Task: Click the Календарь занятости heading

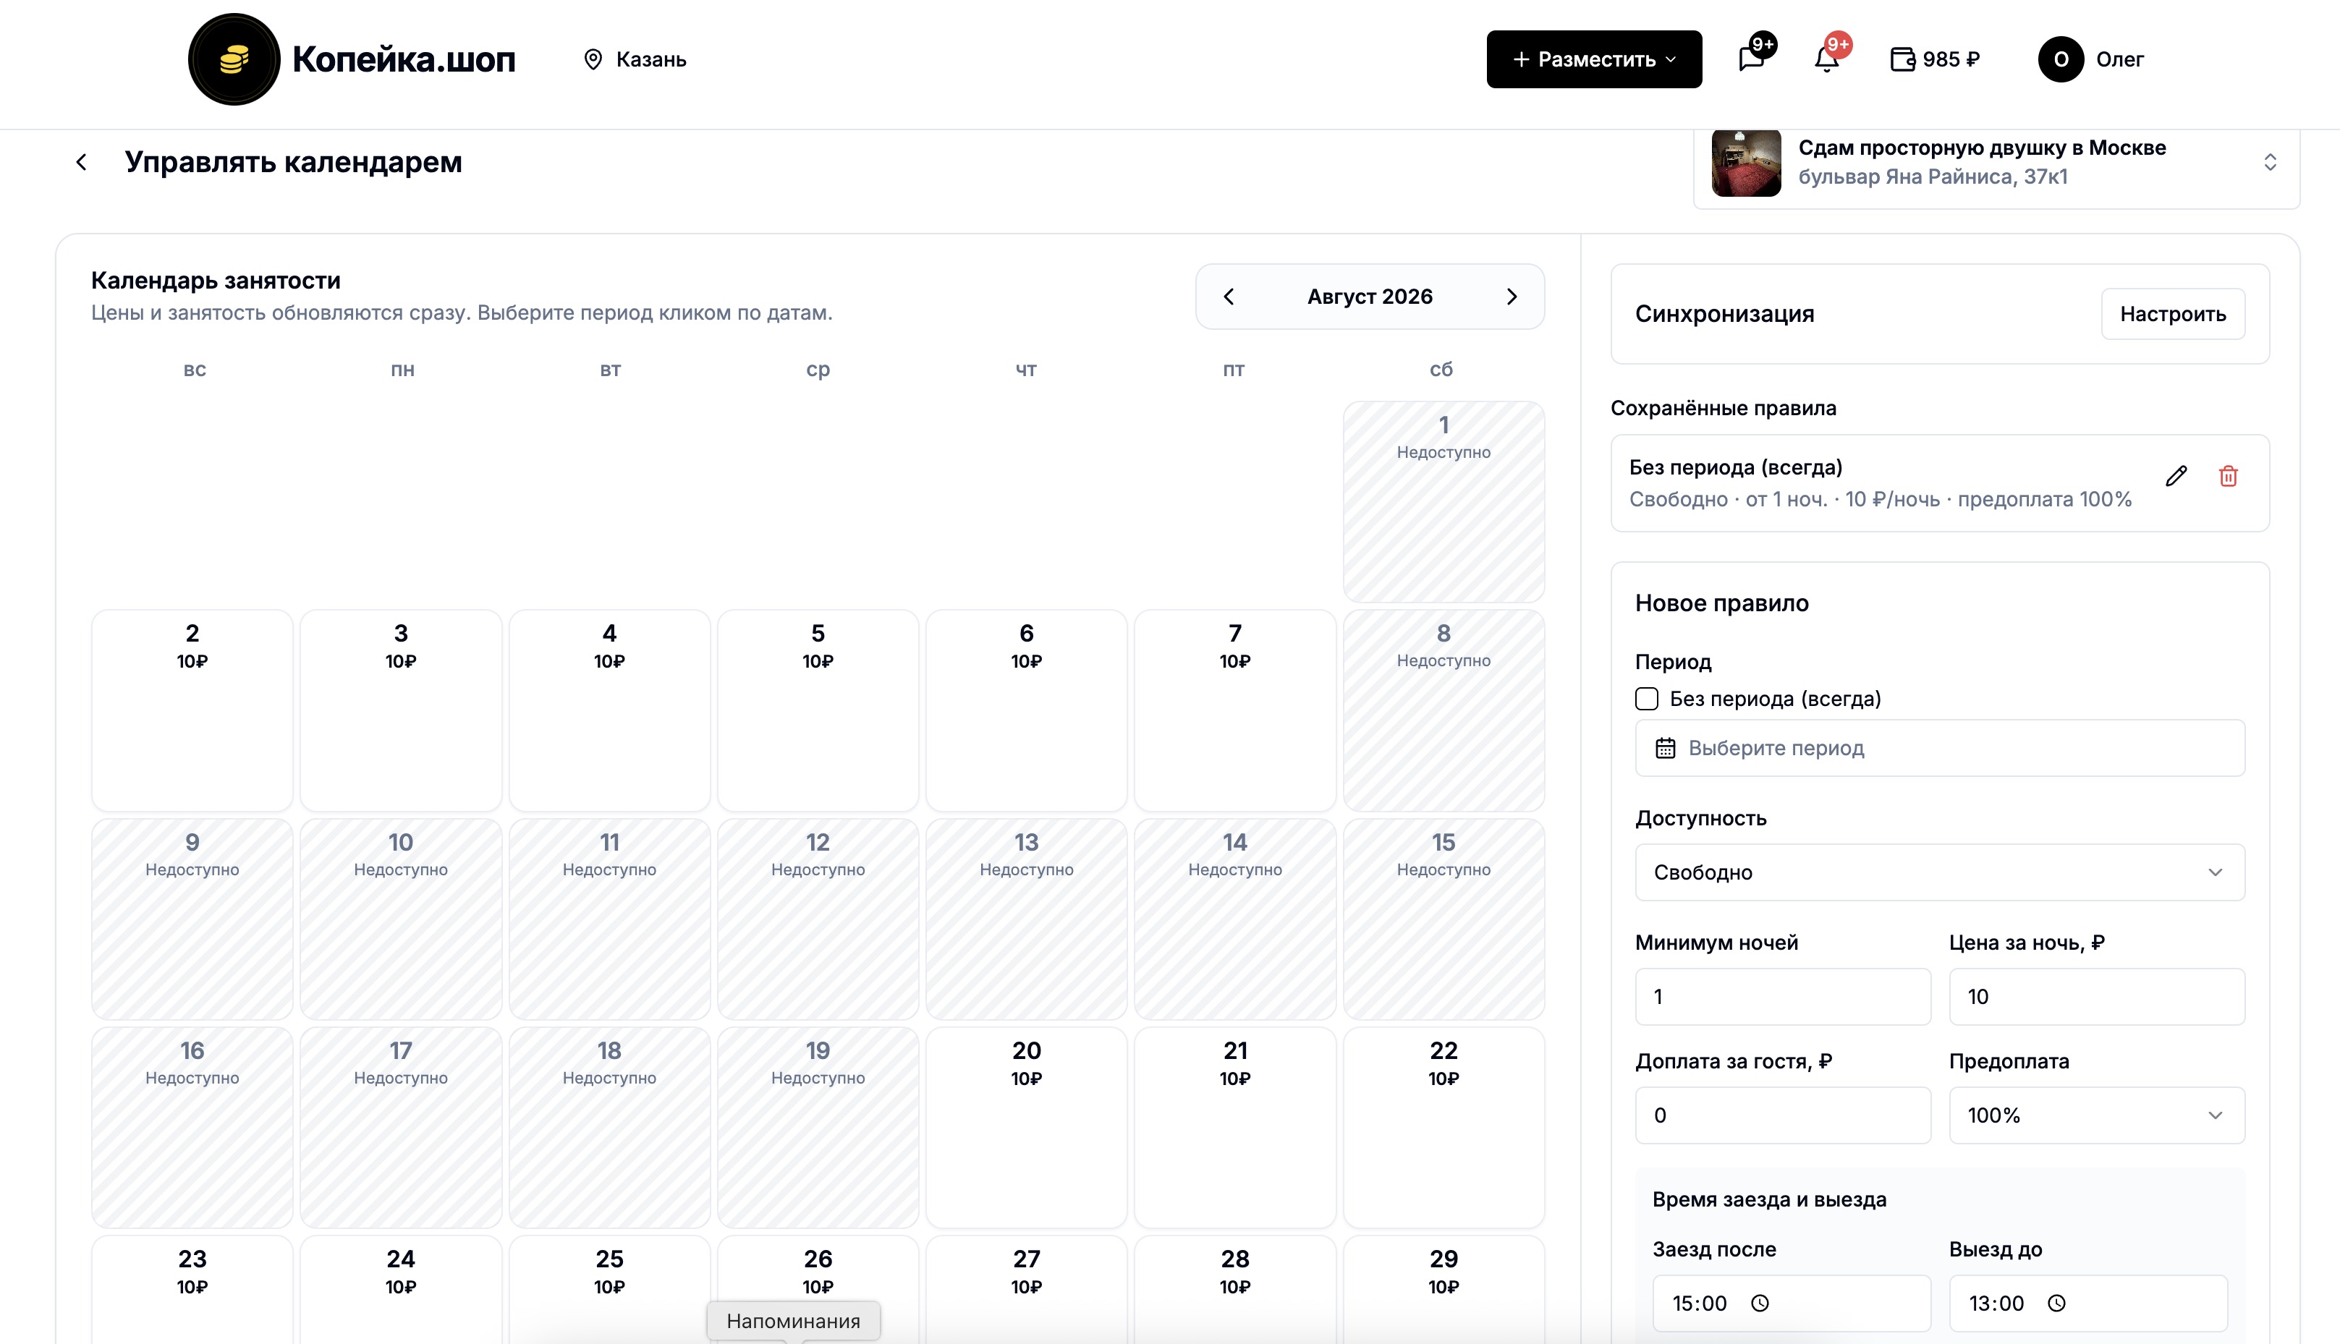Action: [x=216, y=281]
